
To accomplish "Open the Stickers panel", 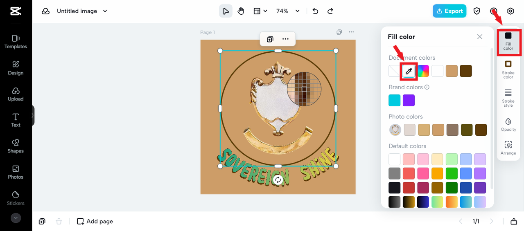I will pyautogui.click(x=16, y=198).
